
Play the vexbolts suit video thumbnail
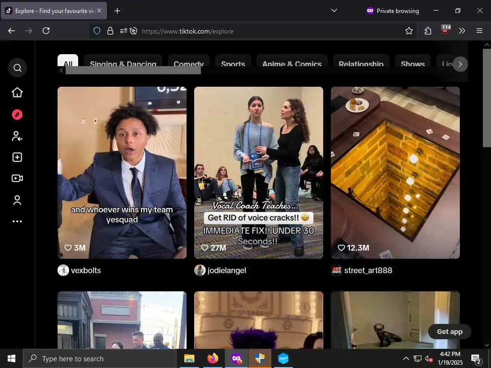(122, 172)
